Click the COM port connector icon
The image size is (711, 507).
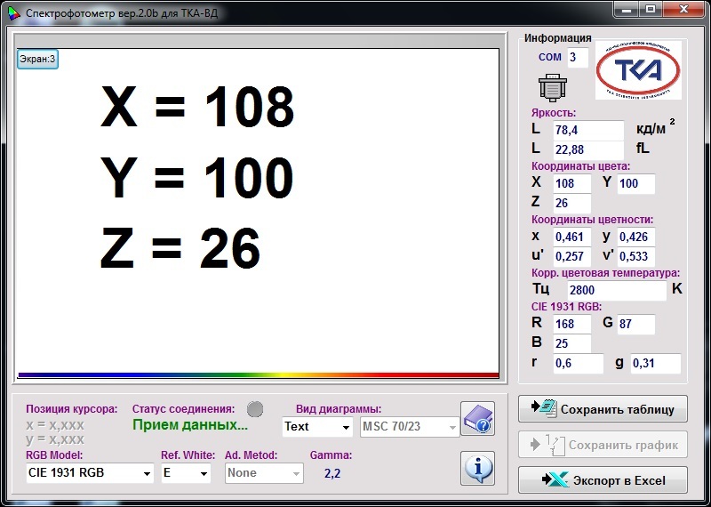tap(552, 87)
